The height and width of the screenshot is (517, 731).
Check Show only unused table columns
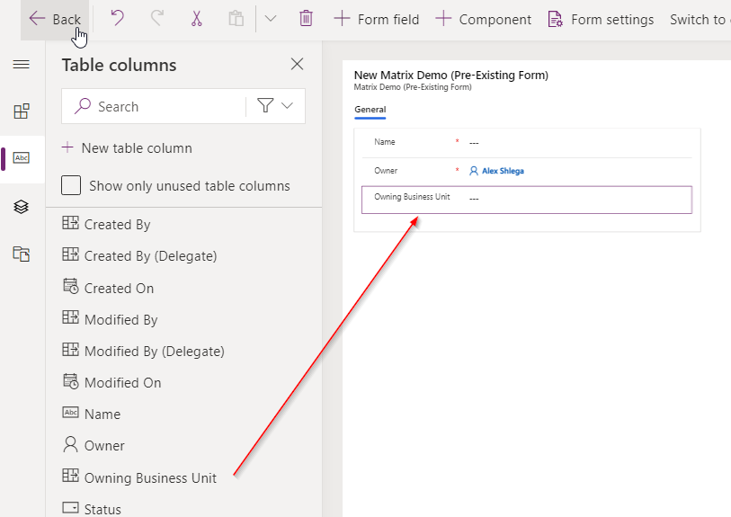tap(71, 185)
